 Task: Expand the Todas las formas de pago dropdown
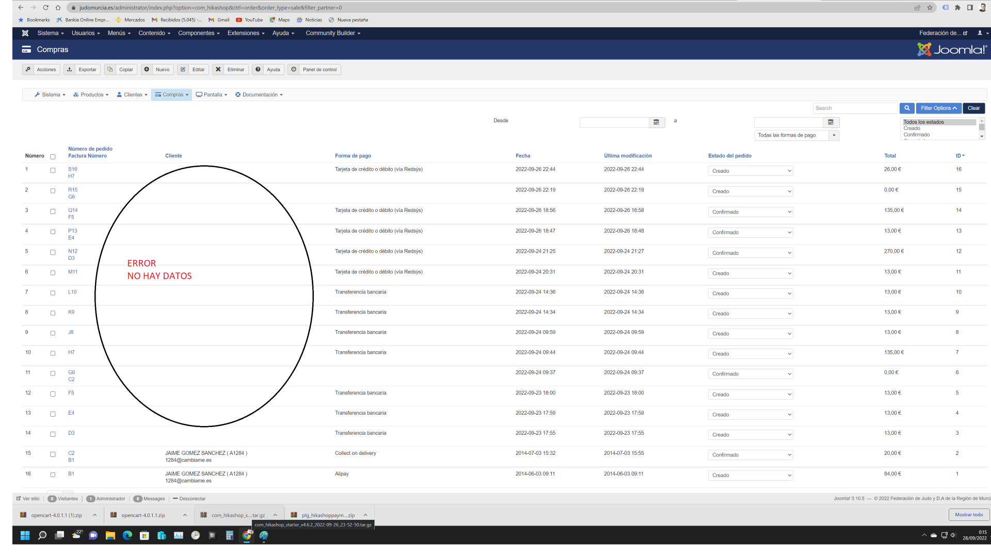(x=796, y=135)
